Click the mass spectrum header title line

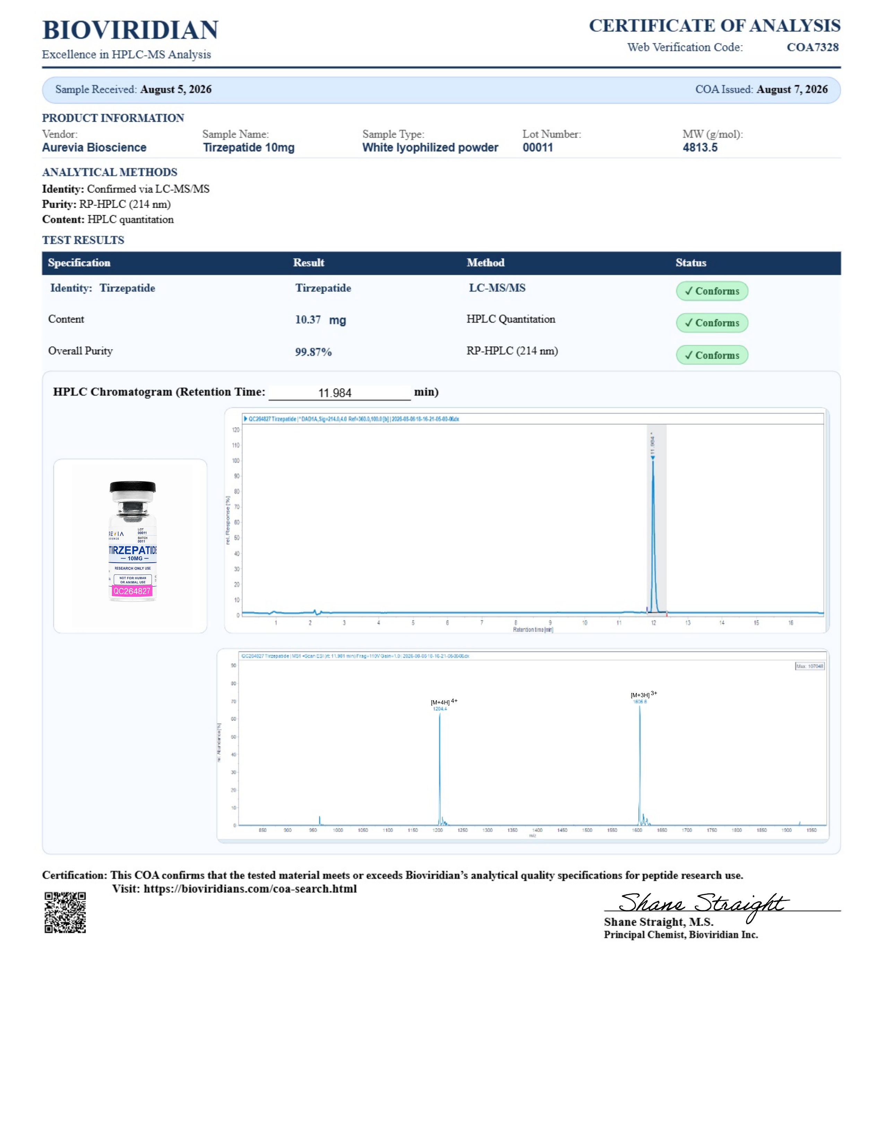pyautogui.click(x=355, y=656)
